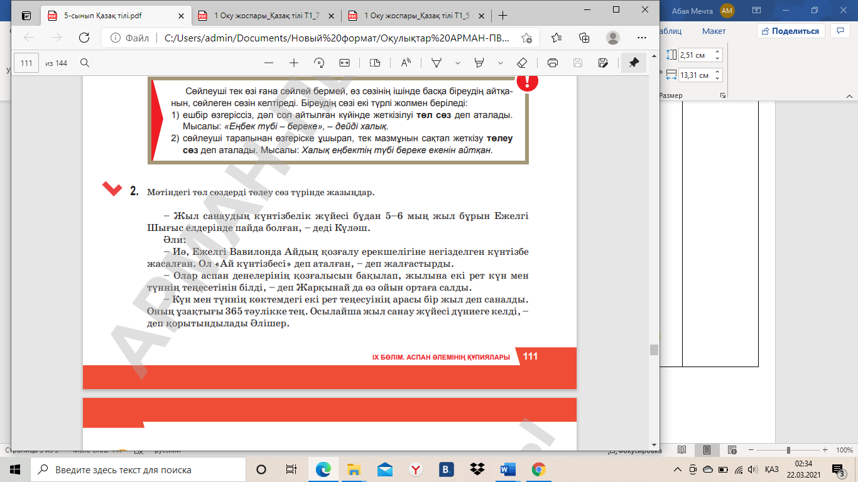
Task: Search inside the PDF document
Action: pos(85,63)
